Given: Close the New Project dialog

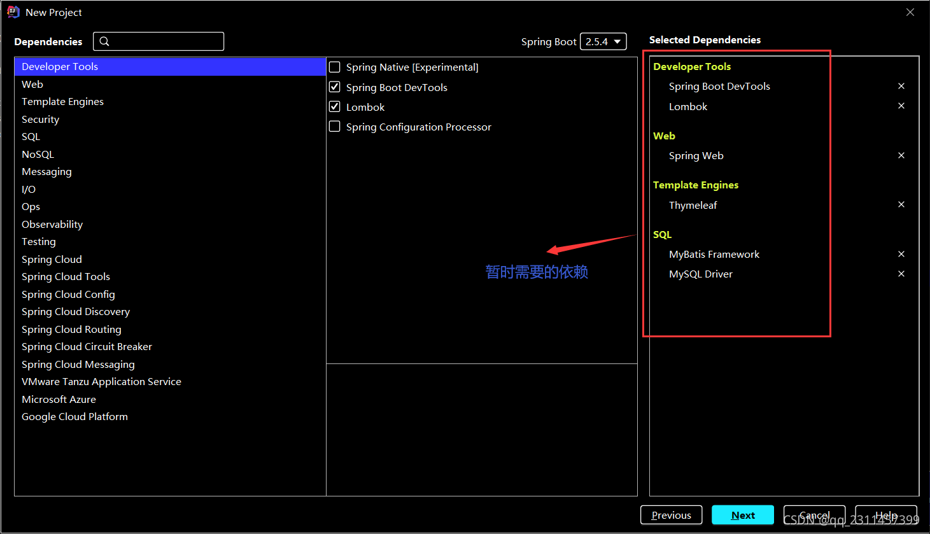Looking at the screenshot, I should pyautogui.click(x=910, y=12).
